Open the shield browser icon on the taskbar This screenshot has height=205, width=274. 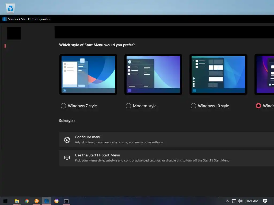(56, 201)
